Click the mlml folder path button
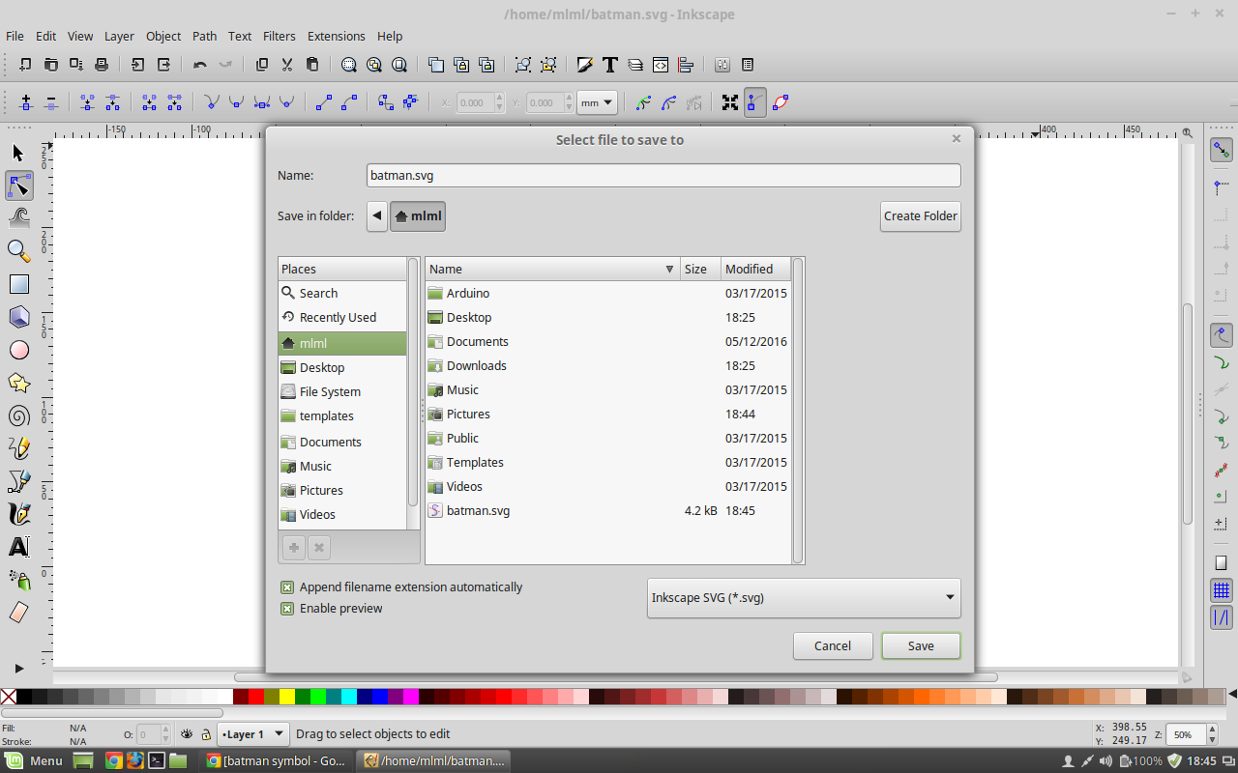1238x773 pixels. tap(418, 215)
